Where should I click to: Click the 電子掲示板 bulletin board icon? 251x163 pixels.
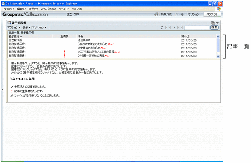(x=9, y=22)
